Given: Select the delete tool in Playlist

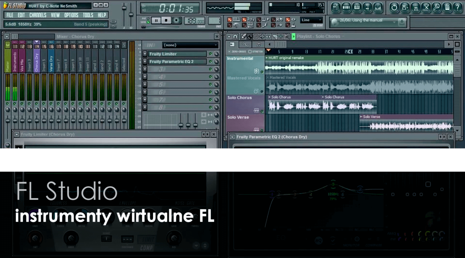Looking at the screenshot, I should click(x=256, y=36).
